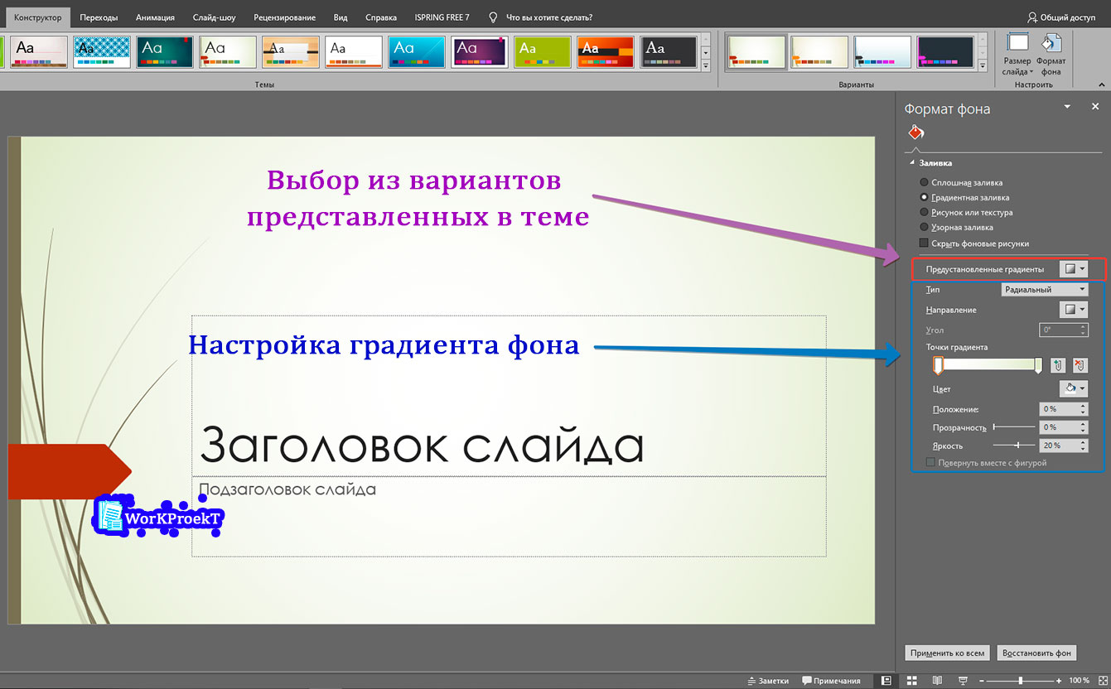Open the Тип dropdown showing Радиальный

tap(1046, 289)
